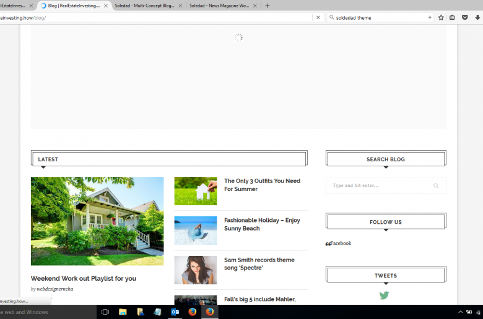Open downloads arrow icon
The width and height of the screenshot is (483, 319).
(x=477, y=17)
